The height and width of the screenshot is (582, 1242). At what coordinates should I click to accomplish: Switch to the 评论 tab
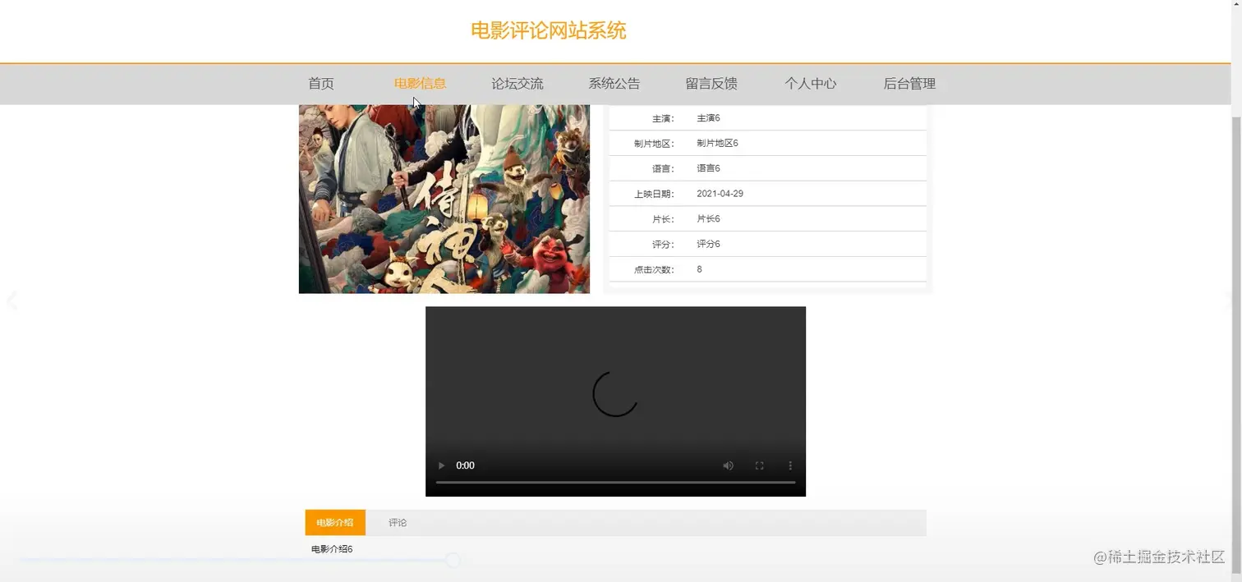tap(398, 523)
